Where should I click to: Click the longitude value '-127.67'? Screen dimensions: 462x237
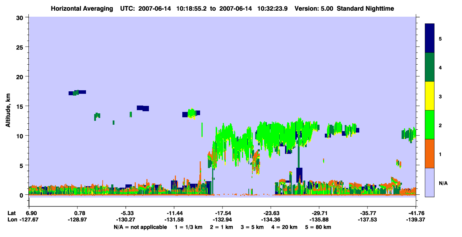point(29,220)
